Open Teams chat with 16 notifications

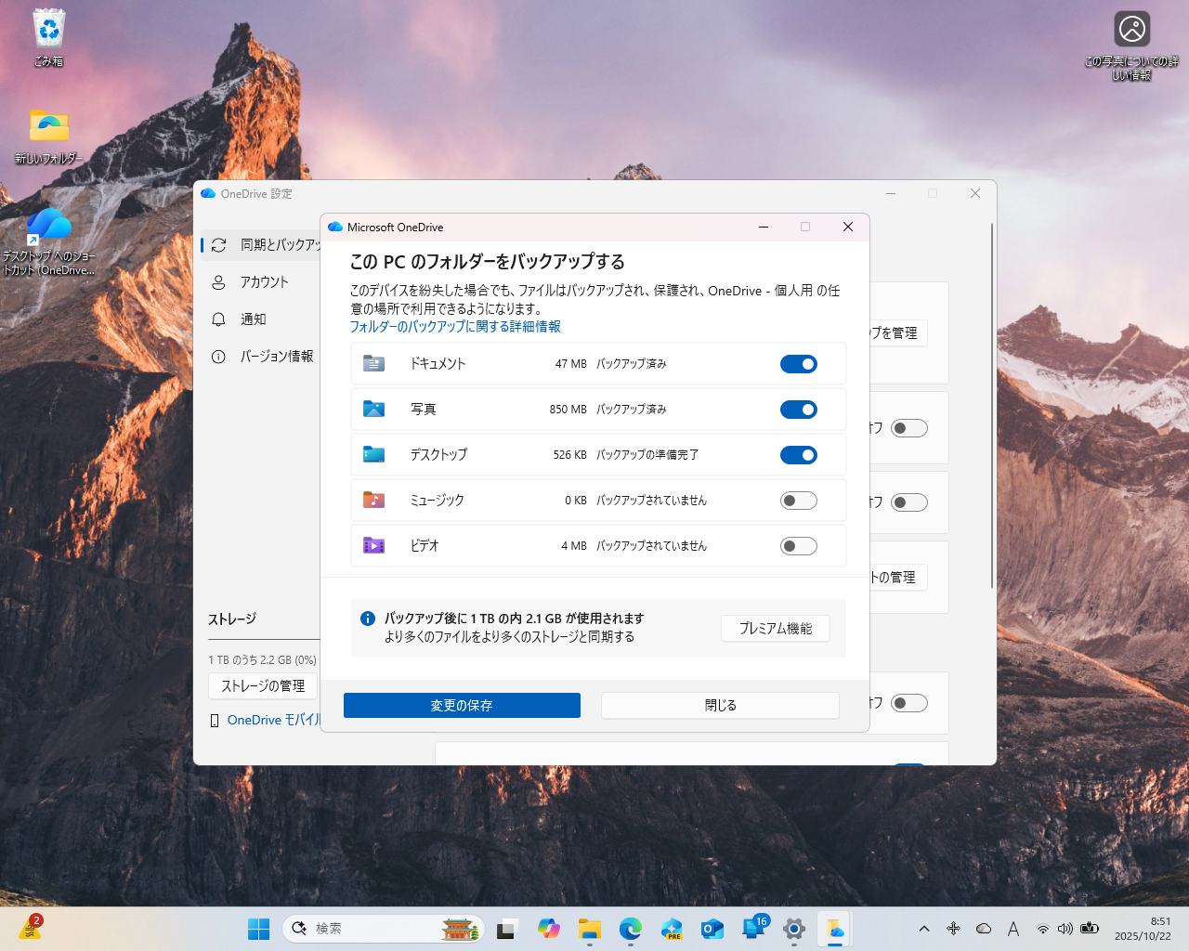[753, 929]
